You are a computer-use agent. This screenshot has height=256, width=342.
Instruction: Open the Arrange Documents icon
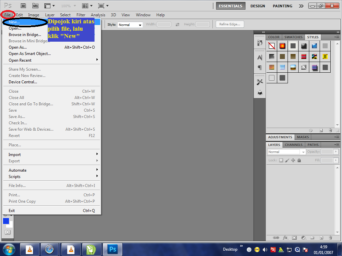pyautogui.click(x=87, y=6)
